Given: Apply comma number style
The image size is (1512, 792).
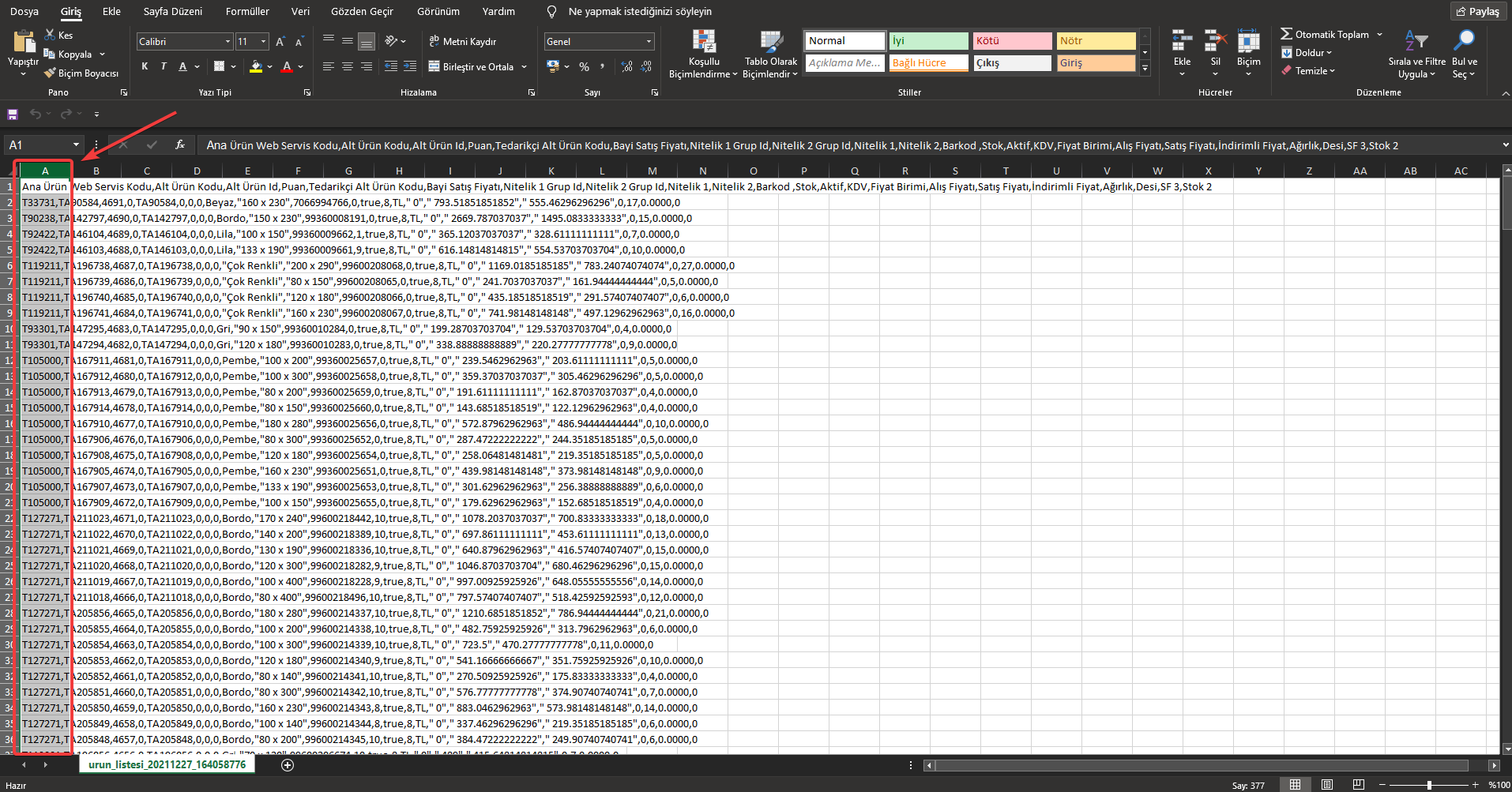Looking at the screenshot, I should coord(603,66).
